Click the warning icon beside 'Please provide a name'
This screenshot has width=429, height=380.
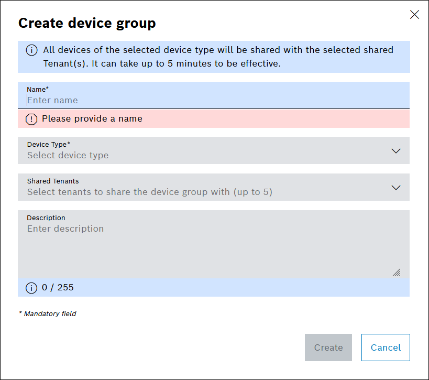point(31,119)
